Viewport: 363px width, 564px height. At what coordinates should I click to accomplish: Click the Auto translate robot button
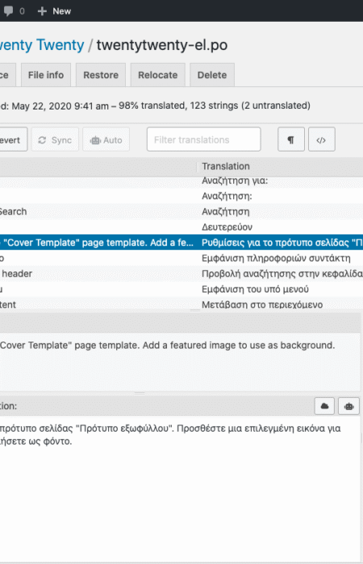106,139
